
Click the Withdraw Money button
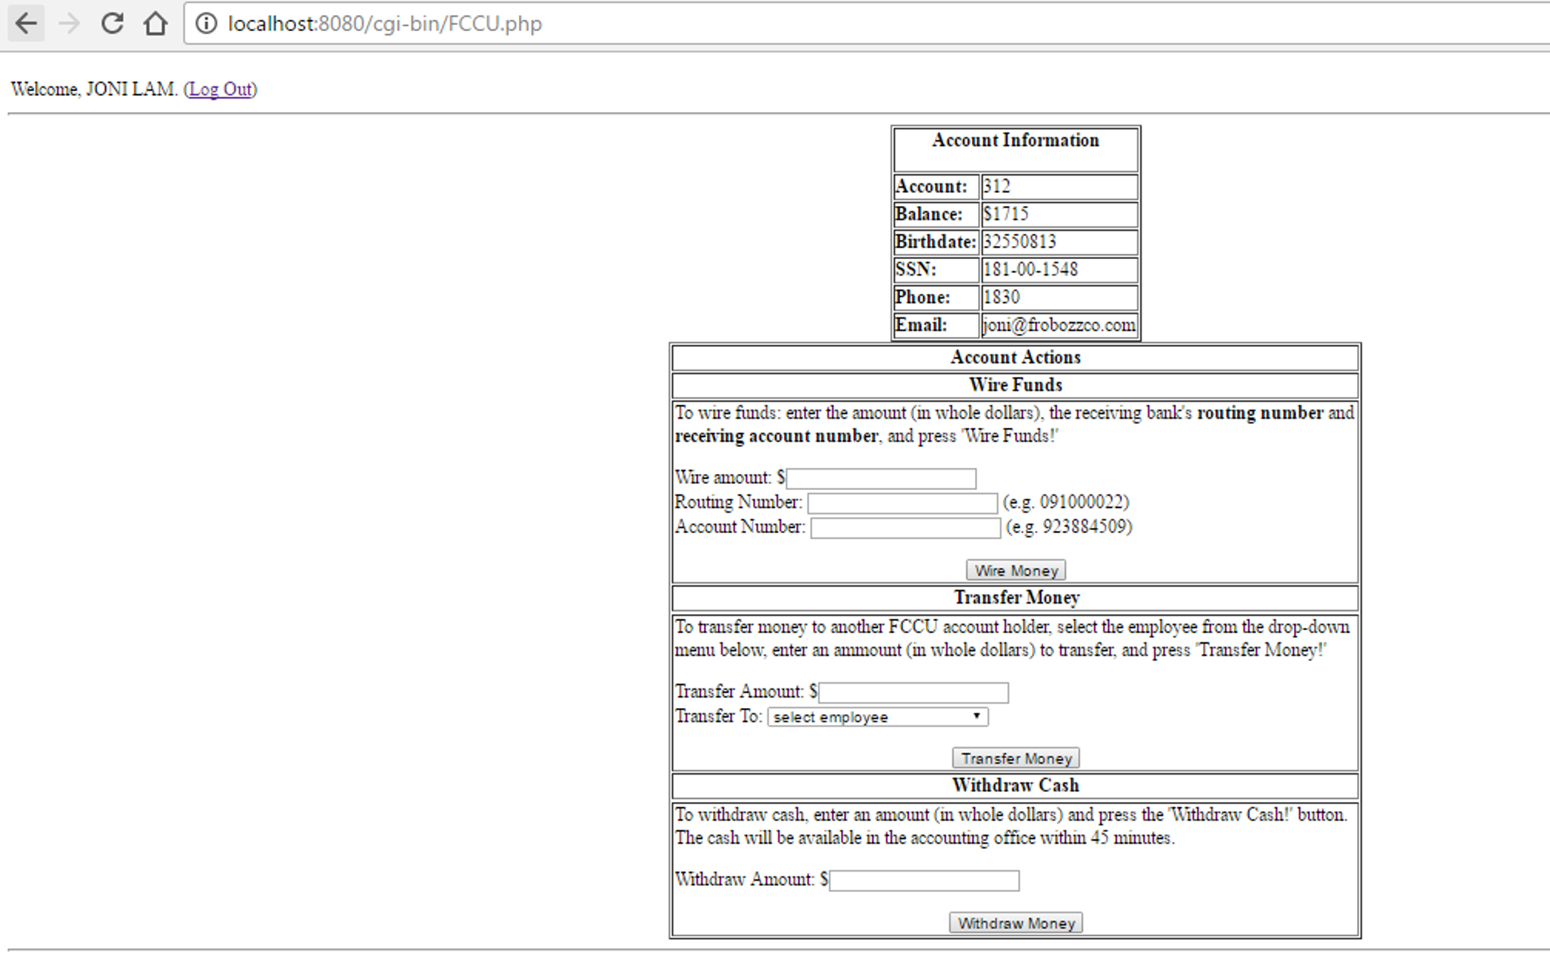pyautogui.click(x=1016, y=922)
